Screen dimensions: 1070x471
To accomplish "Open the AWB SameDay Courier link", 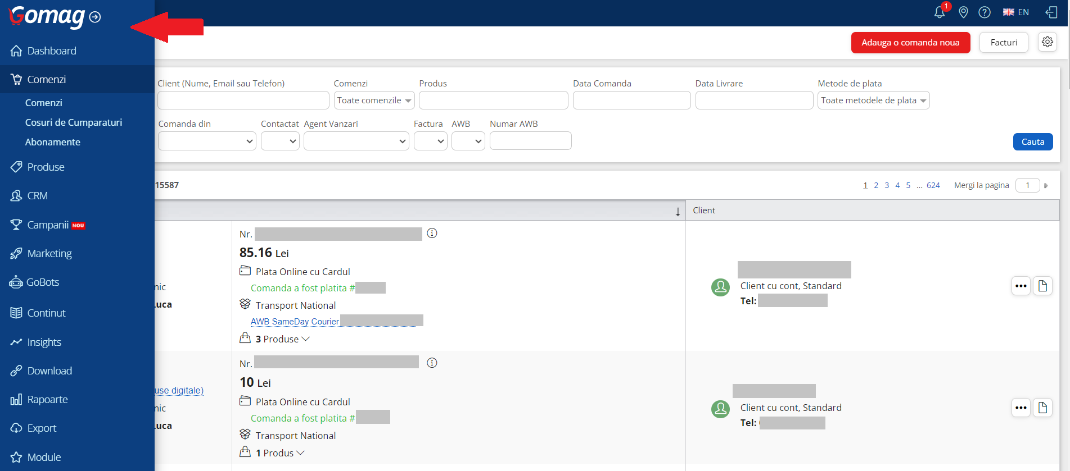I will pos(295,322).
